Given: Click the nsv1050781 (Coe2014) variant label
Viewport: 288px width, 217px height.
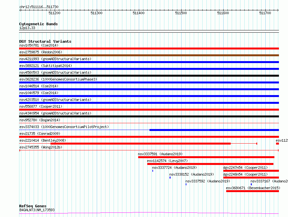Looking at the screenshot, I should point(39,45).
